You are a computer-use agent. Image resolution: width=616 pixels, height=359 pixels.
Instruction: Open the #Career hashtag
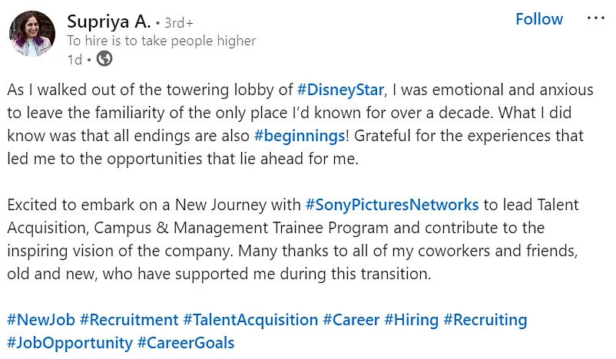351,320
